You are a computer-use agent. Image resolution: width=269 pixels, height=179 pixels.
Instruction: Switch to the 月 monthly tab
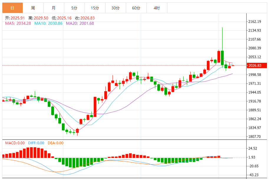coord(54,8)
